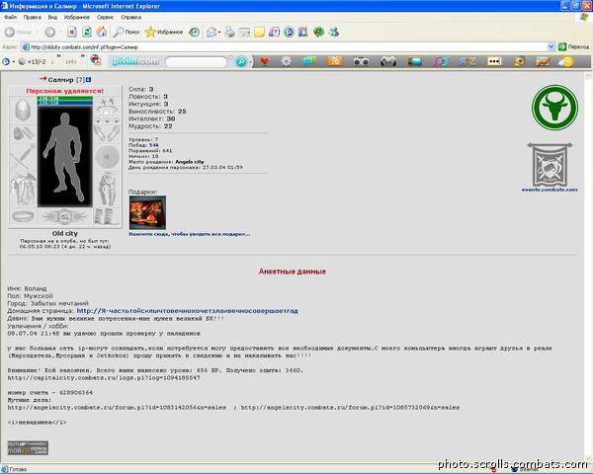Open the Mail envelope toolbar button

pos(212,33)
